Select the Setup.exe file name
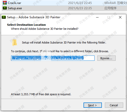The width and height of the screenshot is (127, 112). (x=15, y=8)
